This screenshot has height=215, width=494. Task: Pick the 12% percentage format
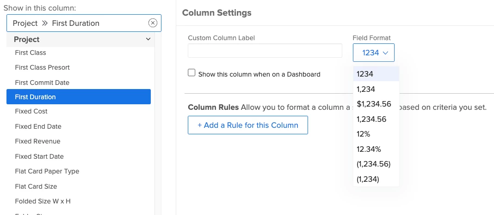(364, 134)
